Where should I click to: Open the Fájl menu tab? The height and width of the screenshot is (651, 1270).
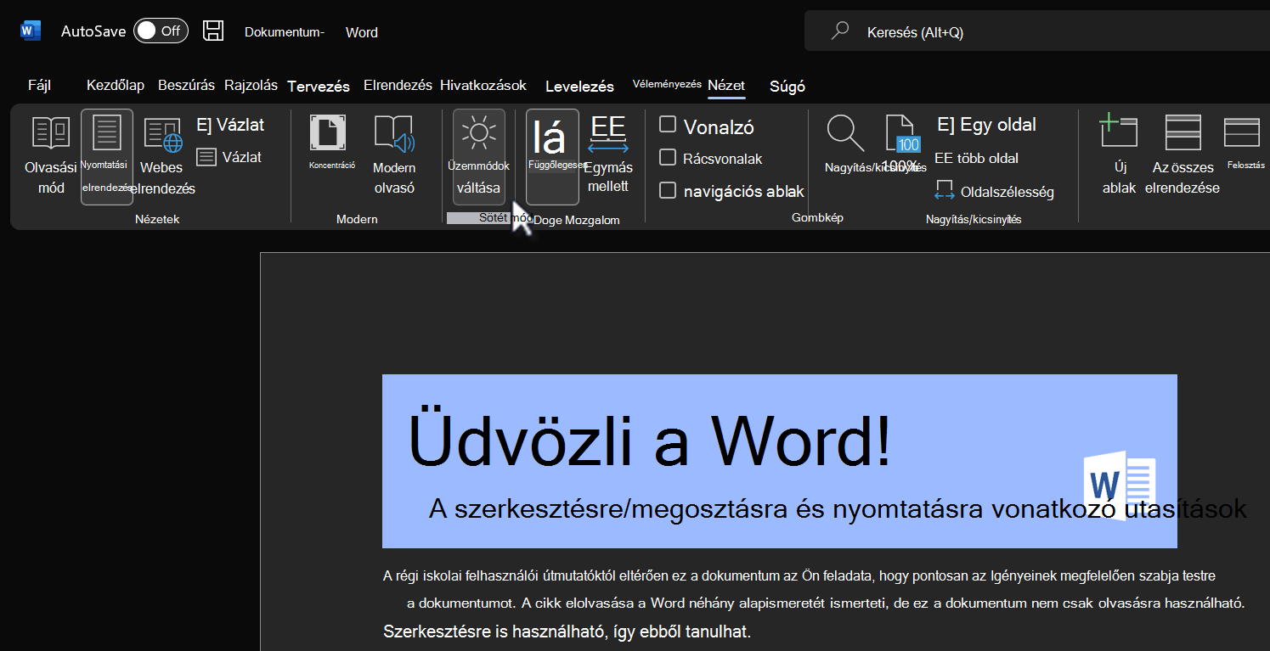(40, 86)
